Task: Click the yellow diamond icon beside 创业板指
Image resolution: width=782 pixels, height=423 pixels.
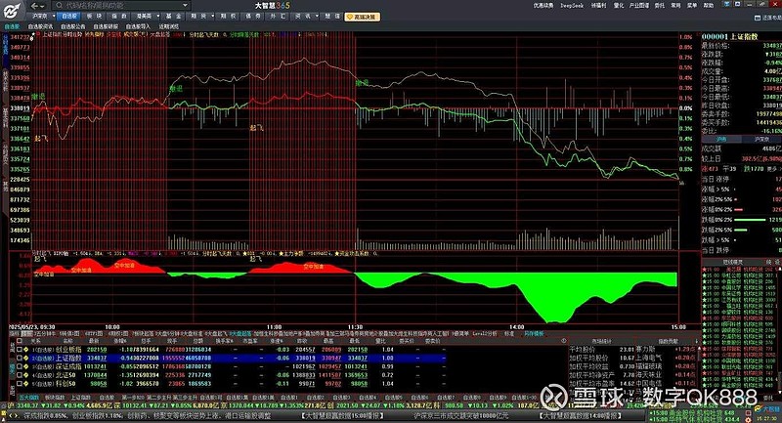Action: click(x=26, y=350)
